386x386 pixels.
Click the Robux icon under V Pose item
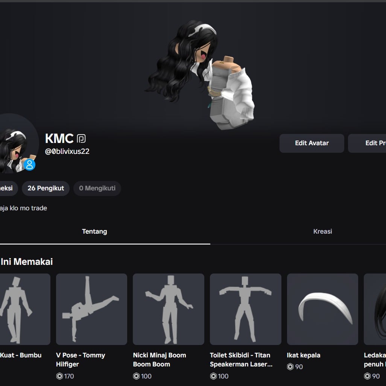pyautogui.click(x=59, y=376)
